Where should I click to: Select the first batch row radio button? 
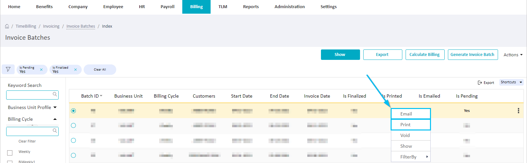coord(74,111)
